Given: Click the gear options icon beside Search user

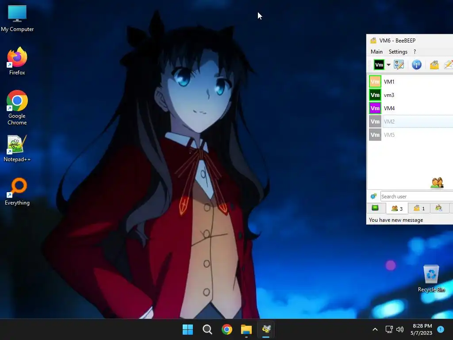Looking at the screenshot, I should pyautogui.click(x=373, y=196).
